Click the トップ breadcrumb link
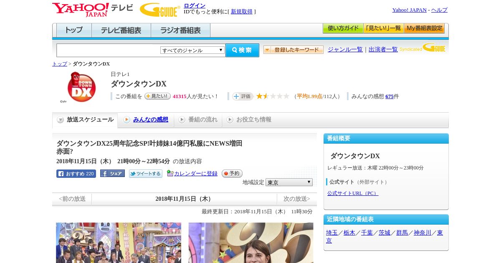 [x=60, y=64]
